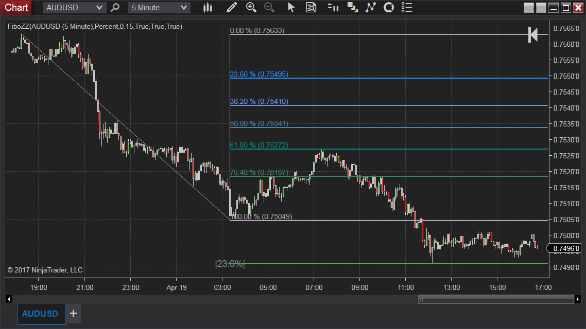
Task: Open the strategies circular arrow icon
Action: coord(389,8)
